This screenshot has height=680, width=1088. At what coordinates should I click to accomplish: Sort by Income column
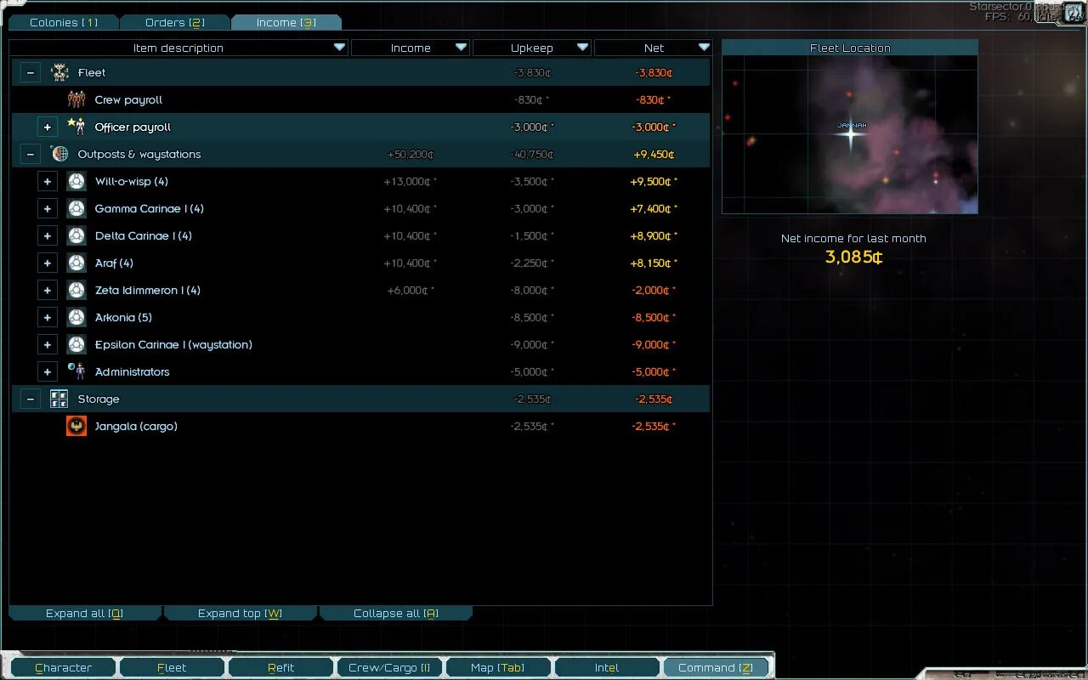coord(411,48)
